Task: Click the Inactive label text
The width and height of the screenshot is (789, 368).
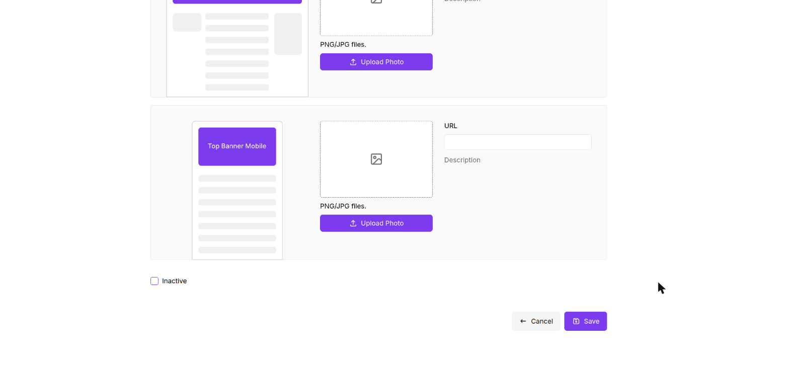Action: [174, 281]
